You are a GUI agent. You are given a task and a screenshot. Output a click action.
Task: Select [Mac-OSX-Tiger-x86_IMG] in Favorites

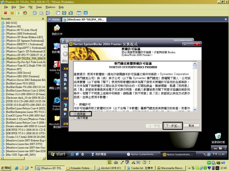20,155
